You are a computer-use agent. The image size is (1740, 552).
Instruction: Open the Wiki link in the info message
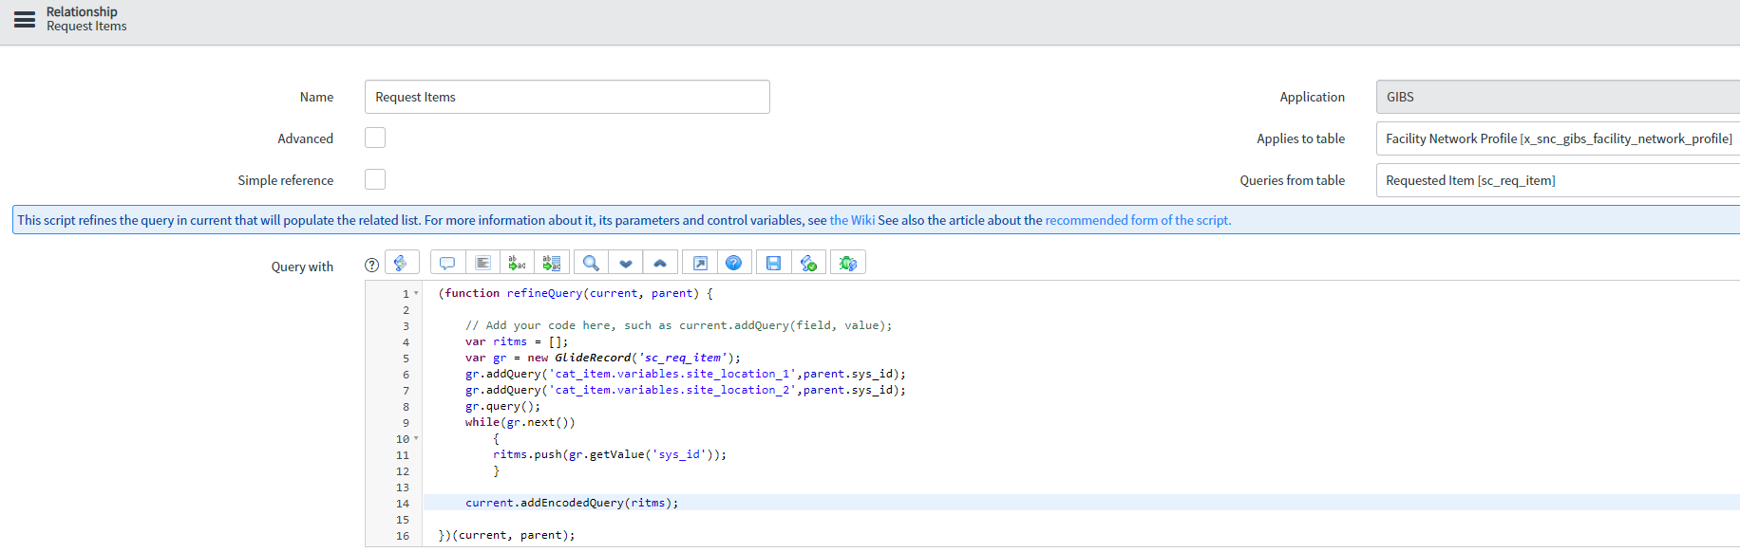click(x=852, y=220)
